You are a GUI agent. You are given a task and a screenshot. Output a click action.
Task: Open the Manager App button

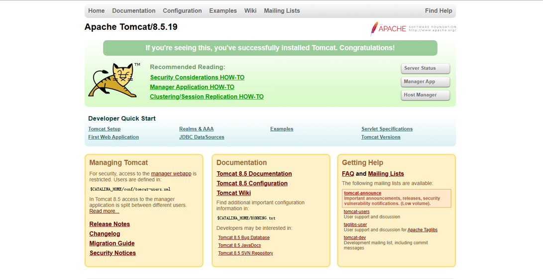425,81
